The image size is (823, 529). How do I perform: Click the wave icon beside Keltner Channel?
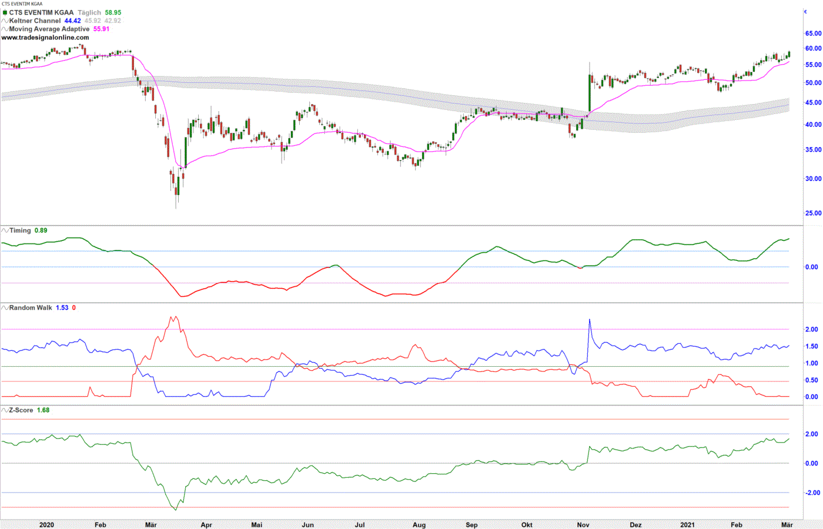pos(5,21)
